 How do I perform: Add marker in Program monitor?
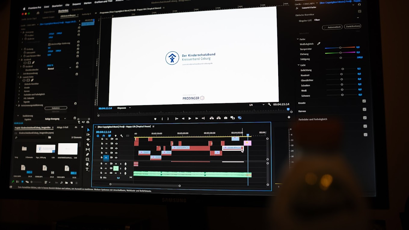coord(155,119)
